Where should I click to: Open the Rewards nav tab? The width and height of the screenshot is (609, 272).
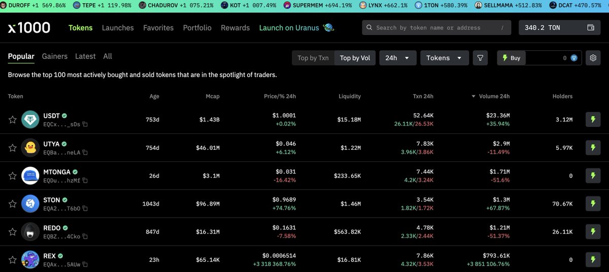(x=235, y=27)
